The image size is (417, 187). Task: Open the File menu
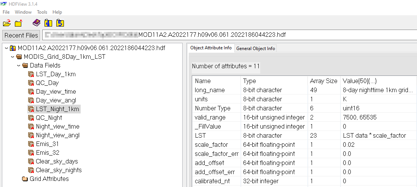coord(6,12)
